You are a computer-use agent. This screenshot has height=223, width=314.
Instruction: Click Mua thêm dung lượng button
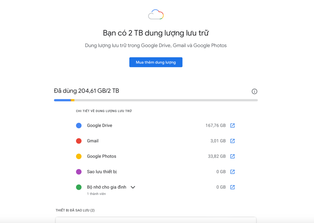pos(156,62)
